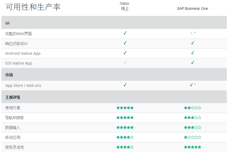Click SAP checkmark in 响应式移动UI row
This screenshot has height=153, width=227.
(193, 43)
